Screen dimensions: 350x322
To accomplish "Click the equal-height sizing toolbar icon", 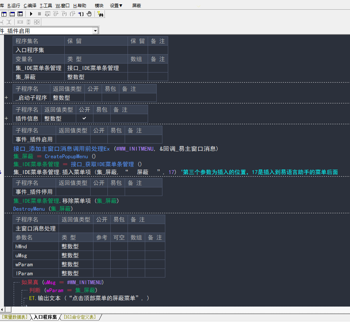I will pos(28,22).
